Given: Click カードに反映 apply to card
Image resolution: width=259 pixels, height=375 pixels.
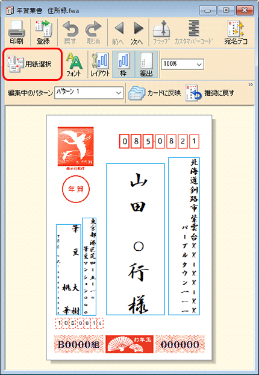Looking at the screenshot, I should [155, 93].
